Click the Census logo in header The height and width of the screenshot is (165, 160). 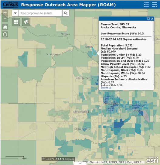pyautogui.click(x=10, y=5)
